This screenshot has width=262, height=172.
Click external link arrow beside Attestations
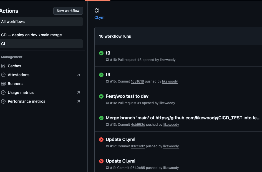tap(79, 75)
